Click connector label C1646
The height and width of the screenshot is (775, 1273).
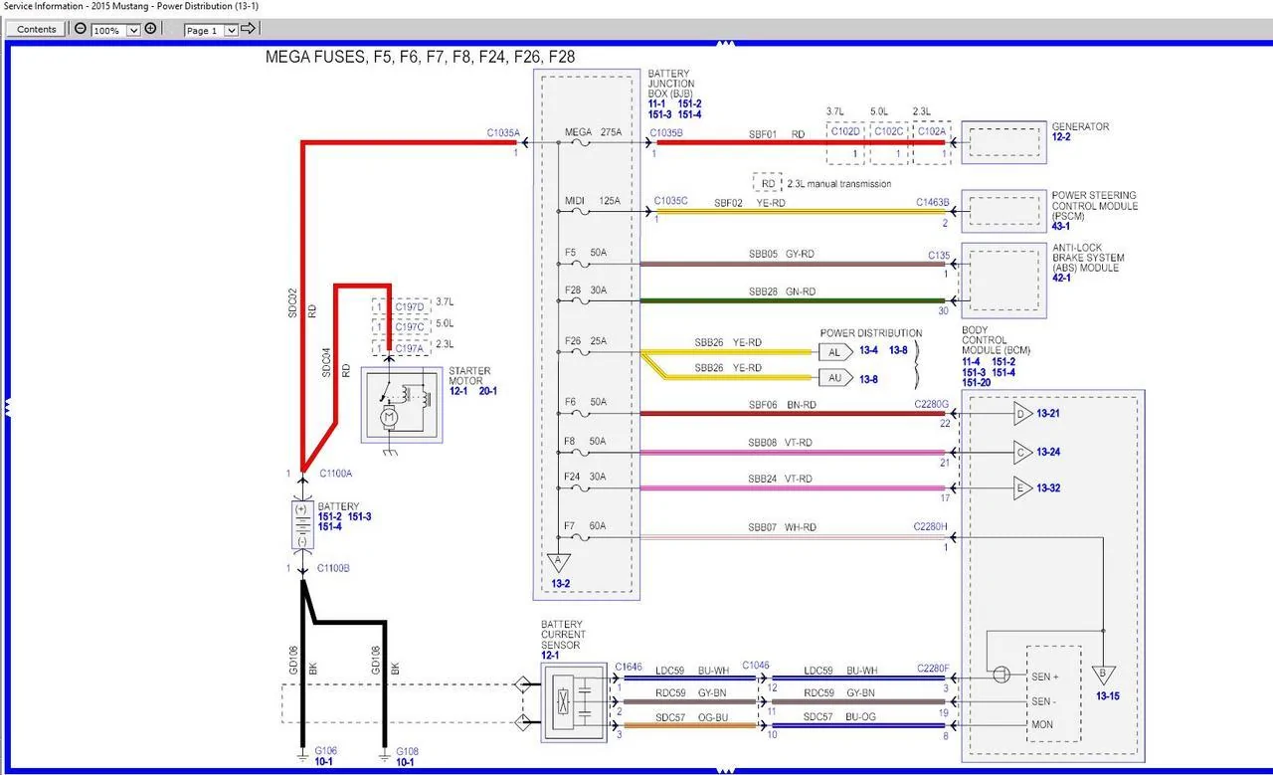click(x=629, y=667)
